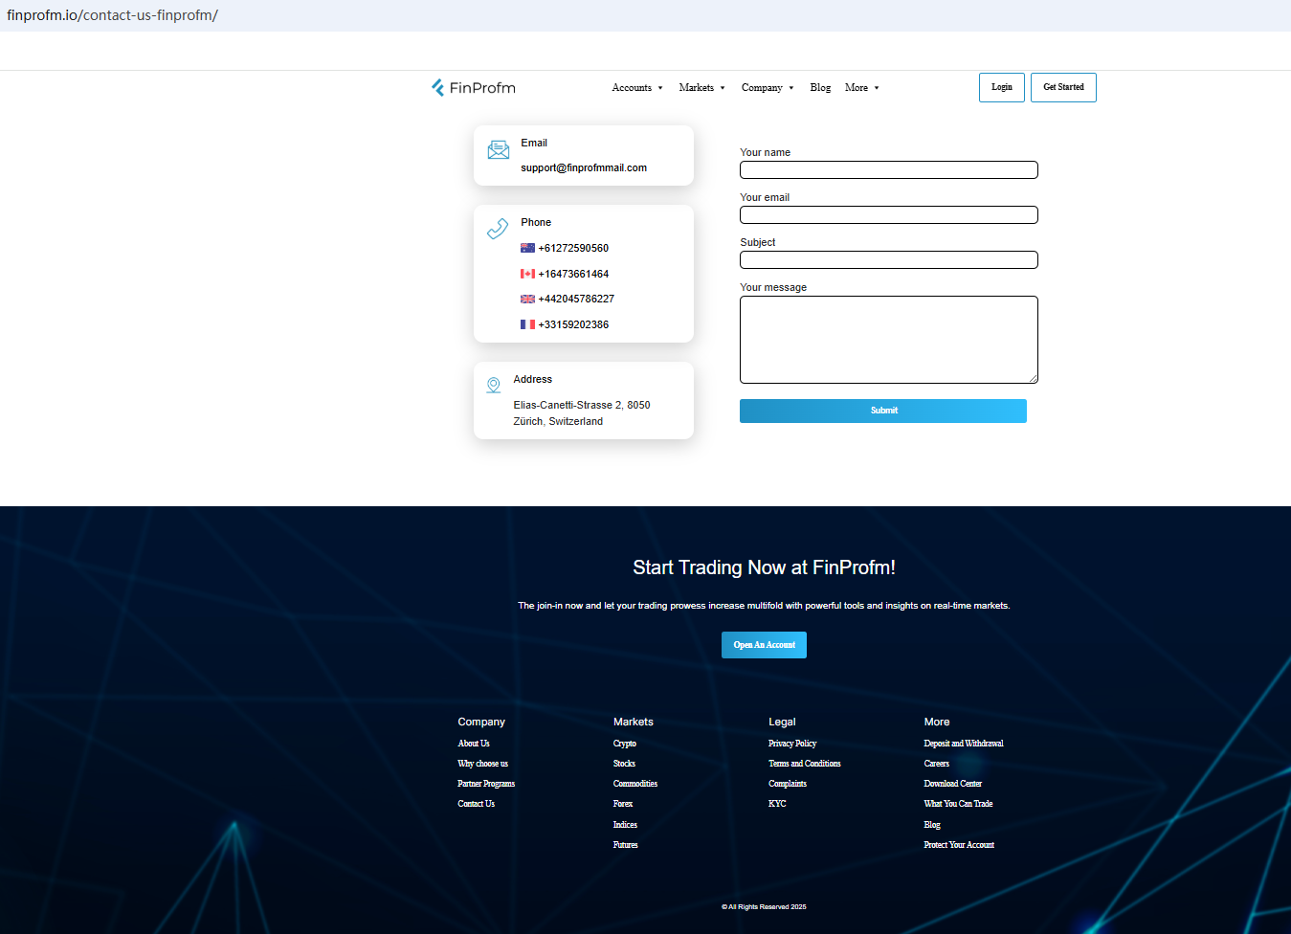Click inside the Your message textarea

pos(888,340)
